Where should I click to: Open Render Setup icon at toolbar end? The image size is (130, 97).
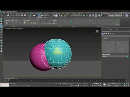tap(127, 16)
